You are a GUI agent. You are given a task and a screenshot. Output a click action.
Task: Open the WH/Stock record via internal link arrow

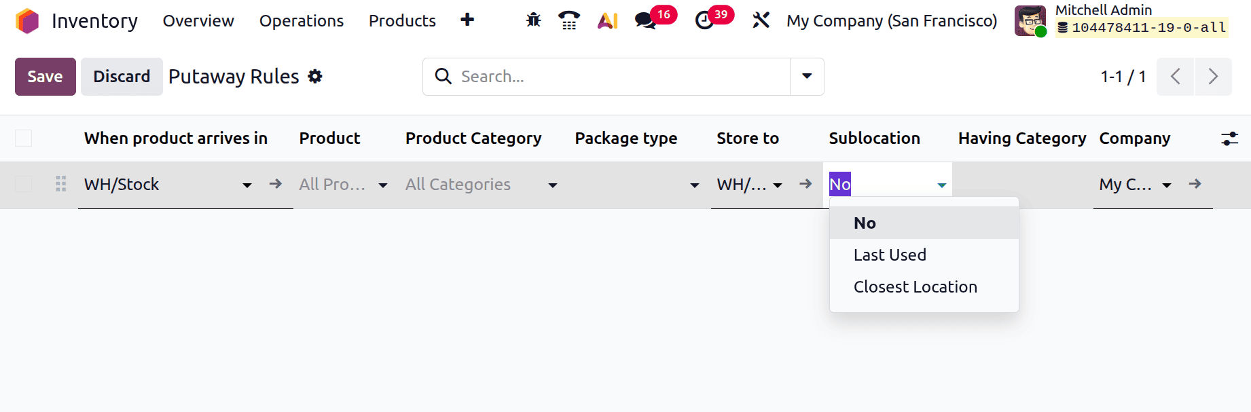(x=275, y=184)
